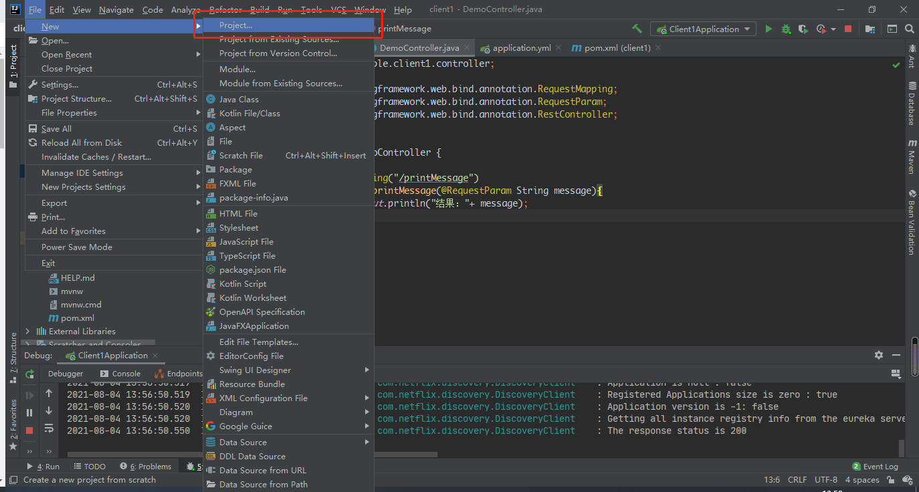Expand External Libraries tree node
The width and height of the screenshot is (919, 492).
(x=27, y=332)
